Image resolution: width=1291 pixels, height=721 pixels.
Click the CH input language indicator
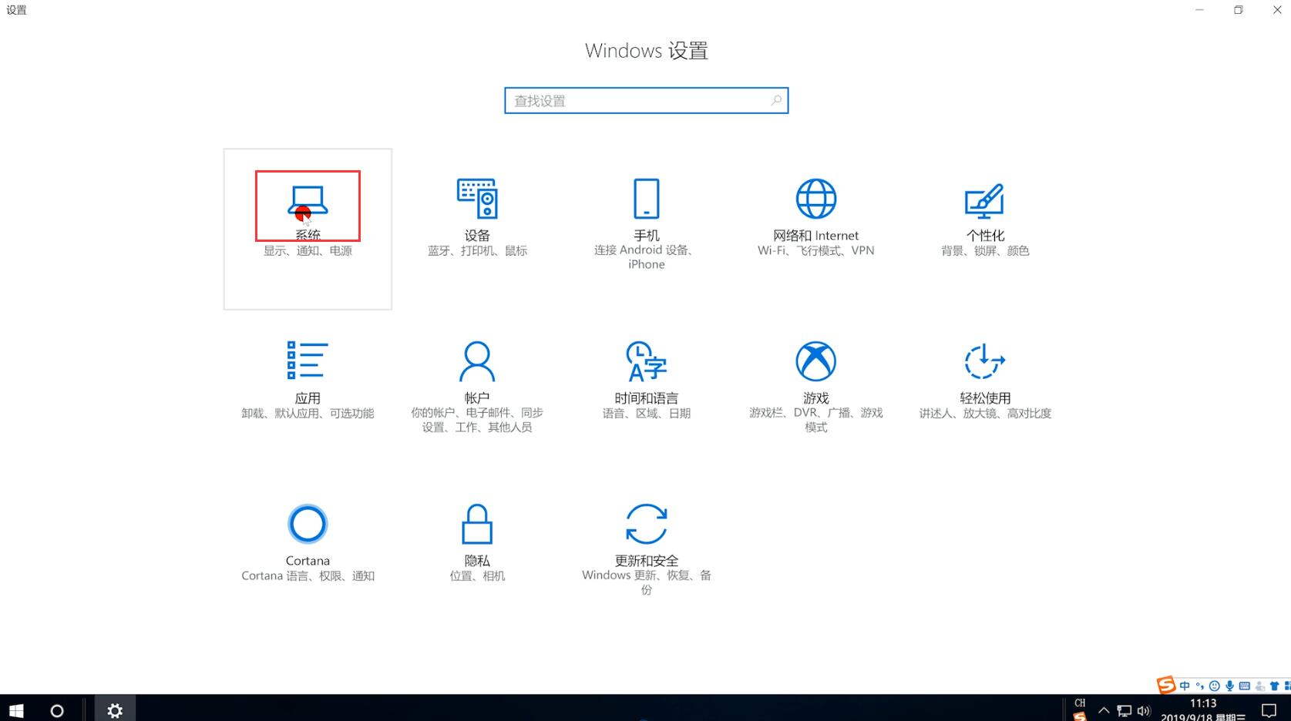pyautogui.click(x=1080, y=703)
